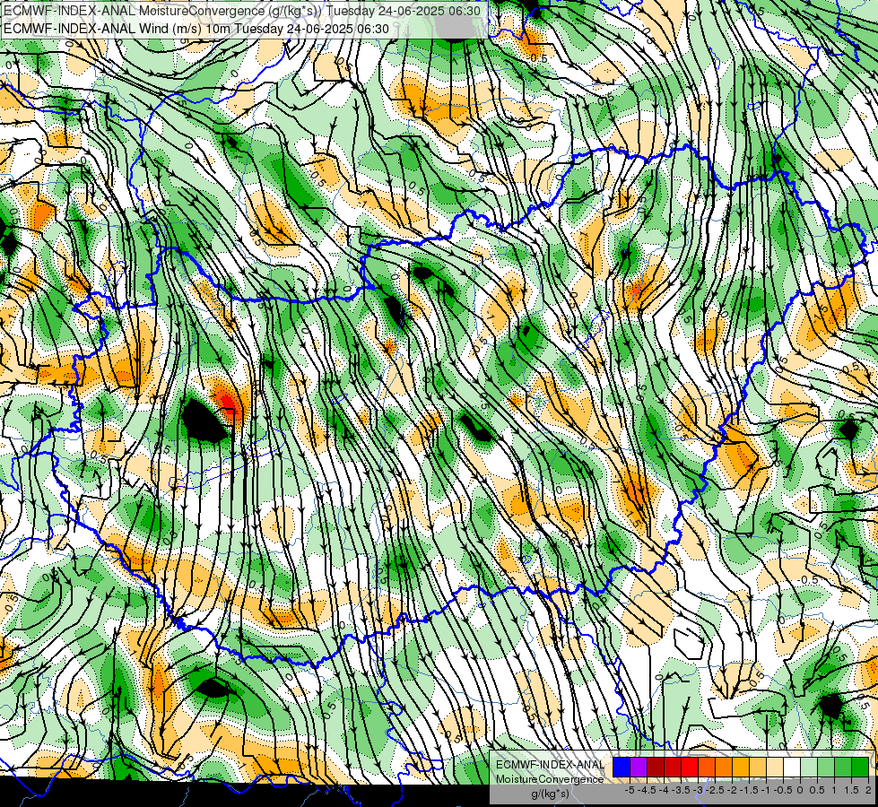Viewport: 878px width, 807px height.
Task: Select the purple legend swatch
Action: 639,768
